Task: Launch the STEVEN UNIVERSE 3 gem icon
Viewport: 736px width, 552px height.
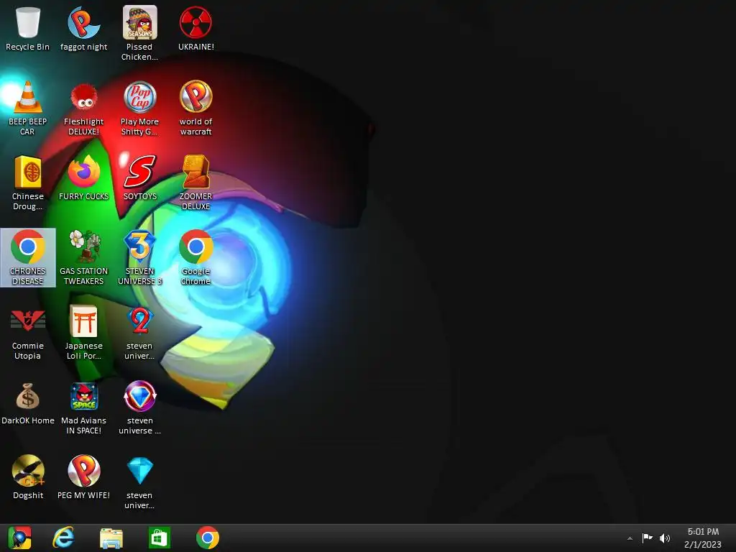Action: 140,247
